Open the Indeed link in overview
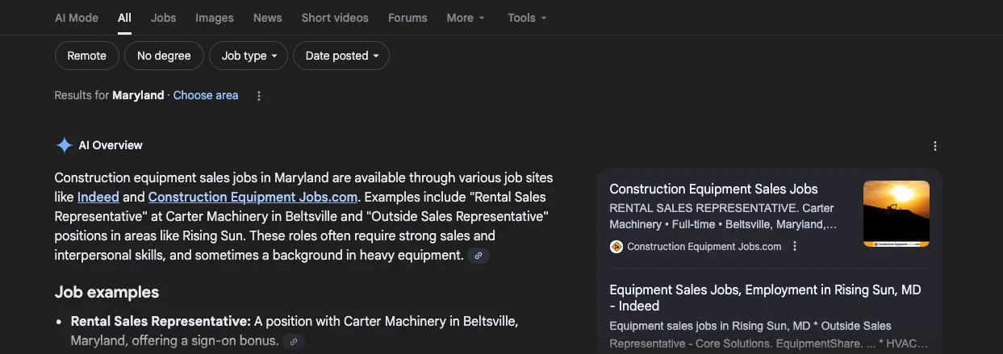 pyautogui.click(x=98, y=197)
